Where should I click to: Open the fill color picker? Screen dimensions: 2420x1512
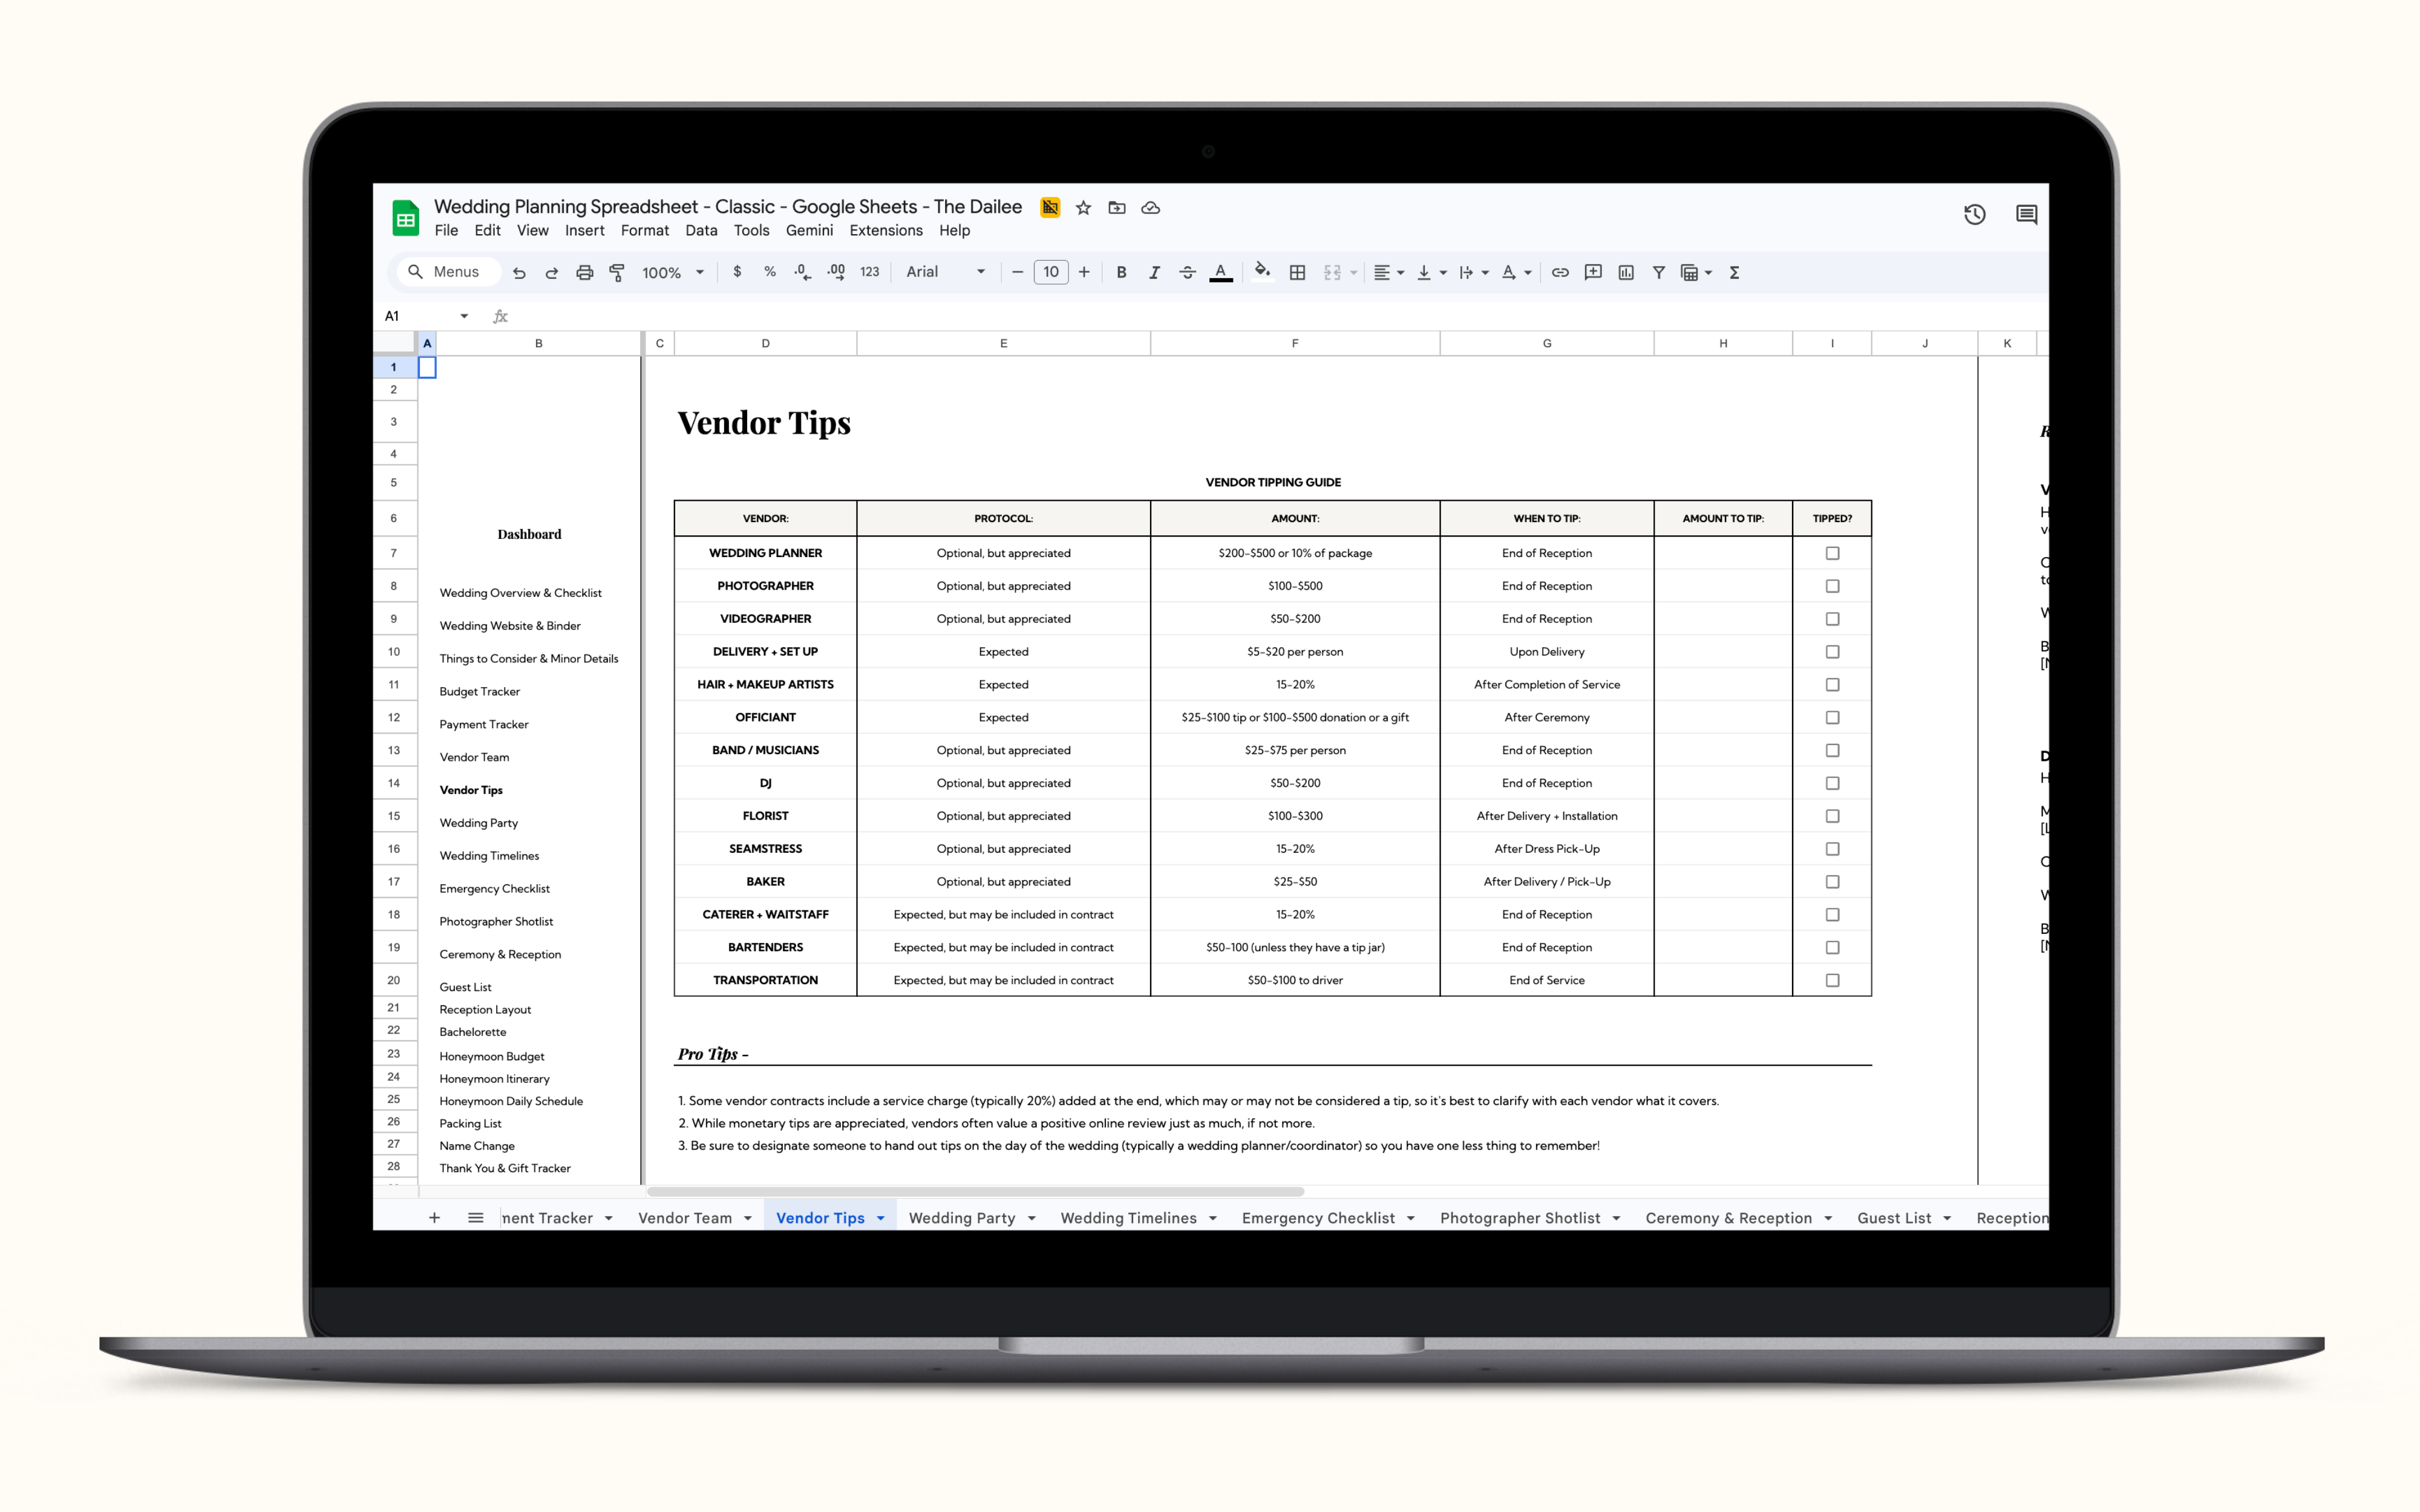pos(1262,272)
